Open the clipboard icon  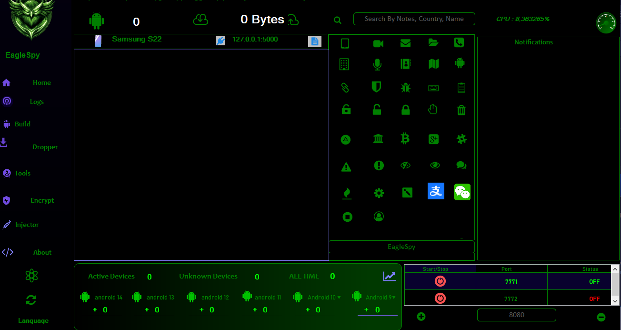(461, 87)
